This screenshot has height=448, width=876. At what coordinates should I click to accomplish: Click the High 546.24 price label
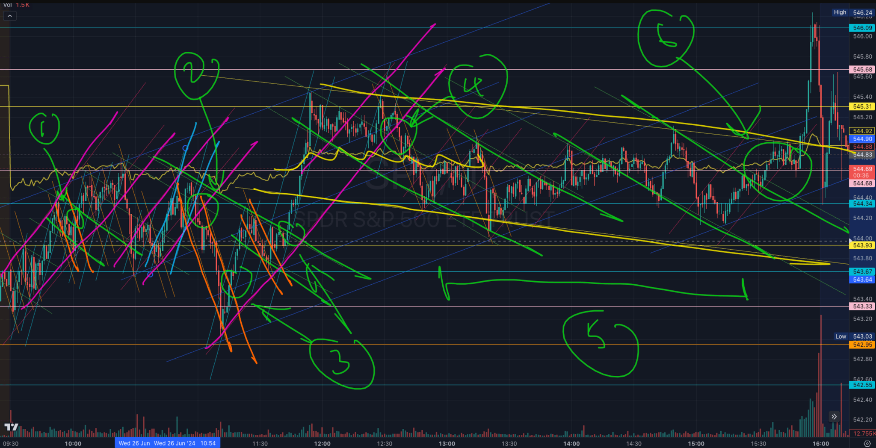point(862,13)
